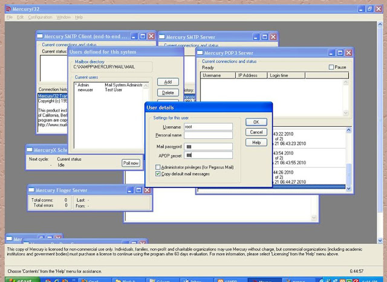The image size is (387, 282).
Task: Click main workspace scrollbar down arrow
Action: pos(380,240)
